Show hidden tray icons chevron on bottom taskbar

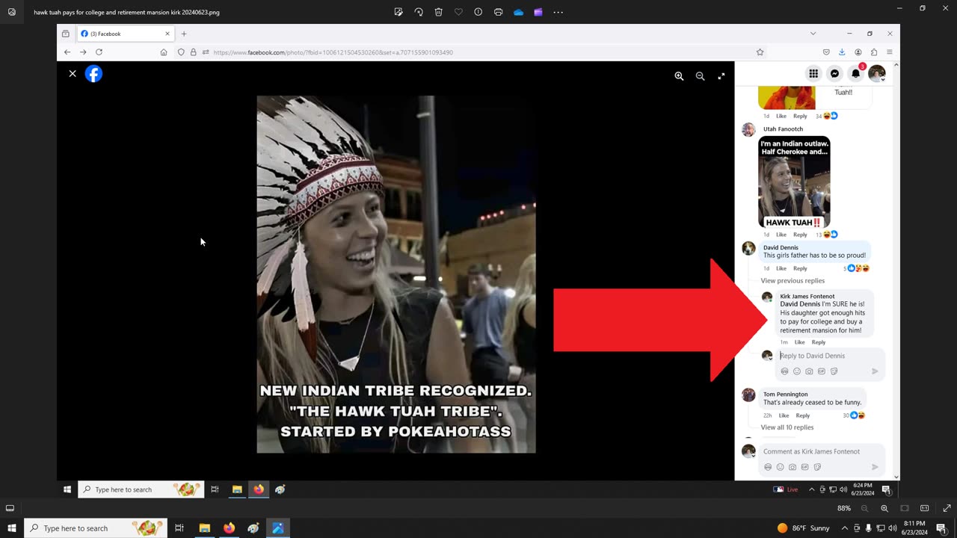(x=845, y=528)
